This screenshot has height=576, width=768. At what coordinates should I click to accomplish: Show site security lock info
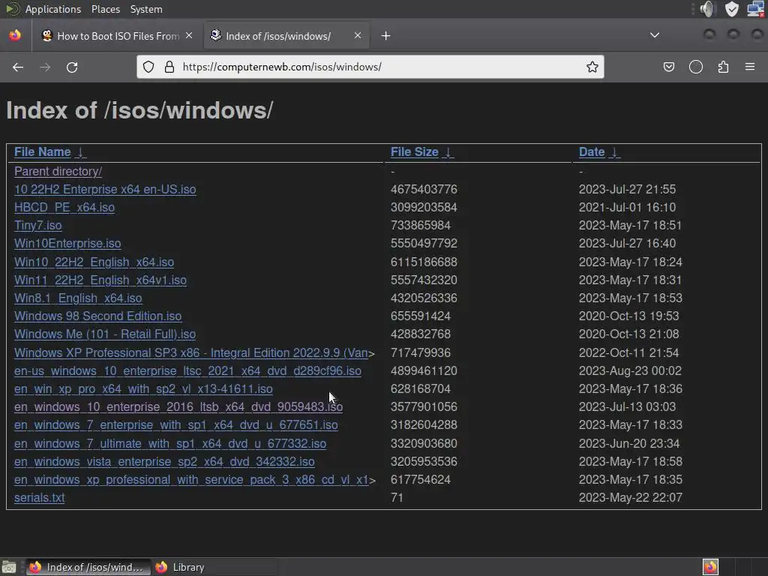[169, 67]
